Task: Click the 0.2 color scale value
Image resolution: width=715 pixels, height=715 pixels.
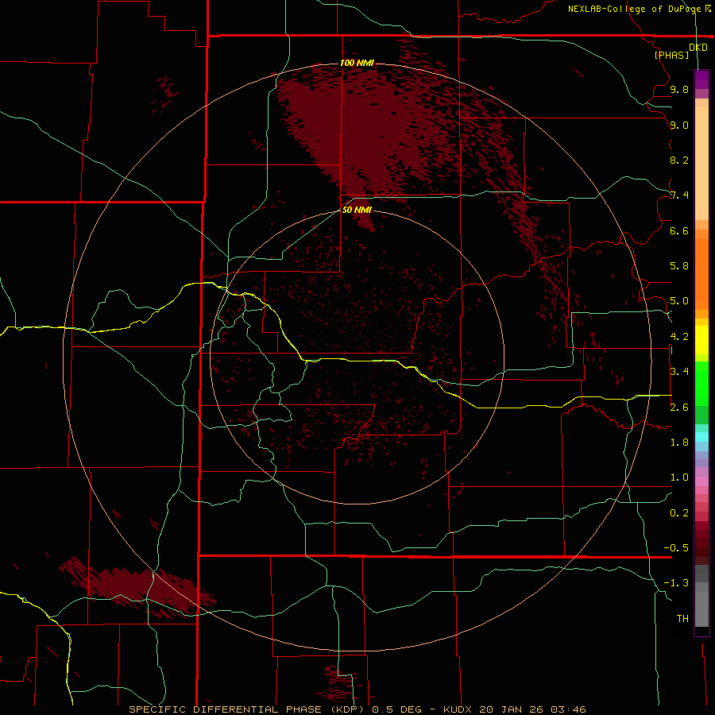Action: (x=679, y=513)
